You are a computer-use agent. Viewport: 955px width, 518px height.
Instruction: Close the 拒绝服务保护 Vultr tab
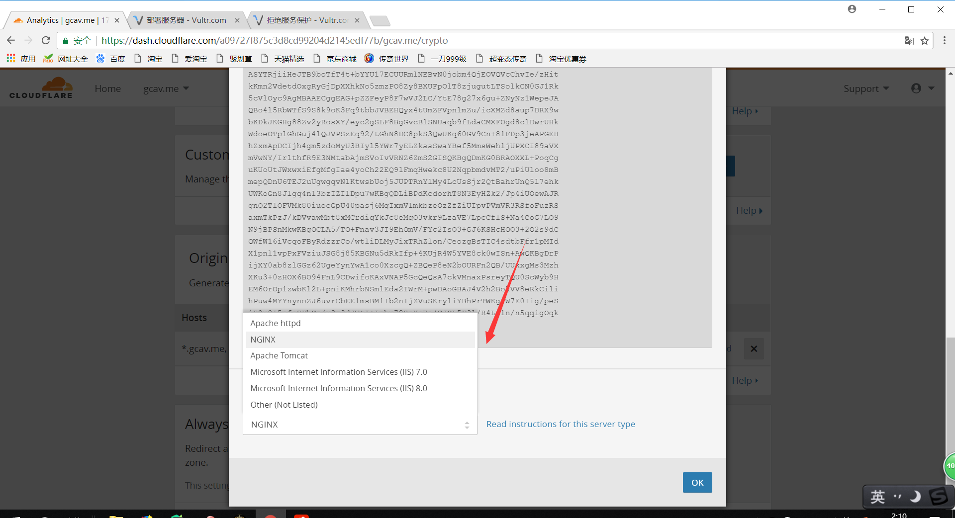[x=357, y=20]
